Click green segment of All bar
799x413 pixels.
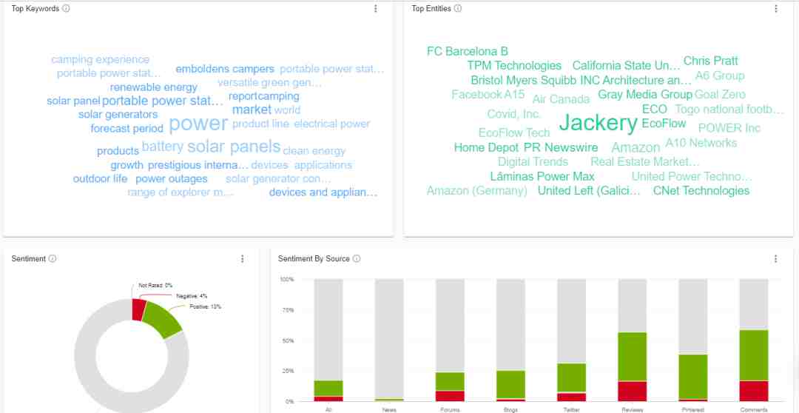click(x=328, y=389)
